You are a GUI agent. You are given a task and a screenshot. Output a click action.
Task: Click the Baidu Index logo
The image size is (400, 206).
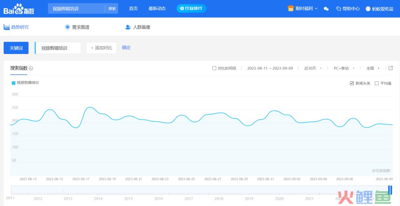(19, 9)
